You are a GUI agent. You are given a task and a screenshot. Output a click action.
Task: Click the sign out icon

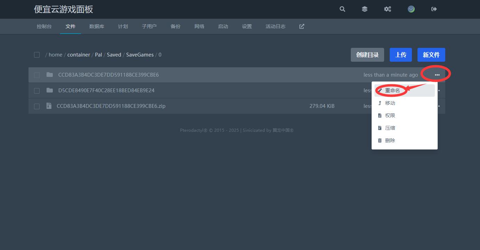[434, 9]
